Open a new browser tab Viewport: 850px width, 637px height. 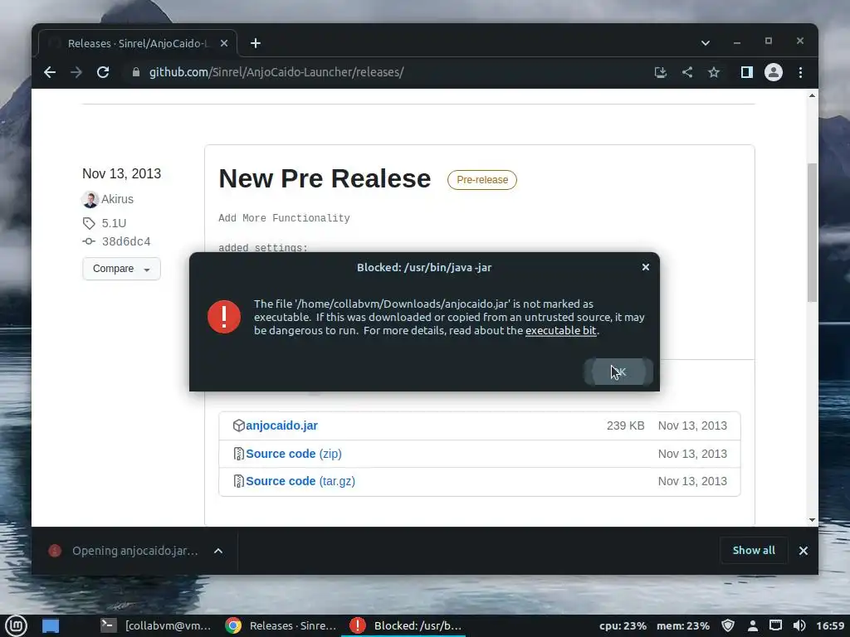pos(256,43)
